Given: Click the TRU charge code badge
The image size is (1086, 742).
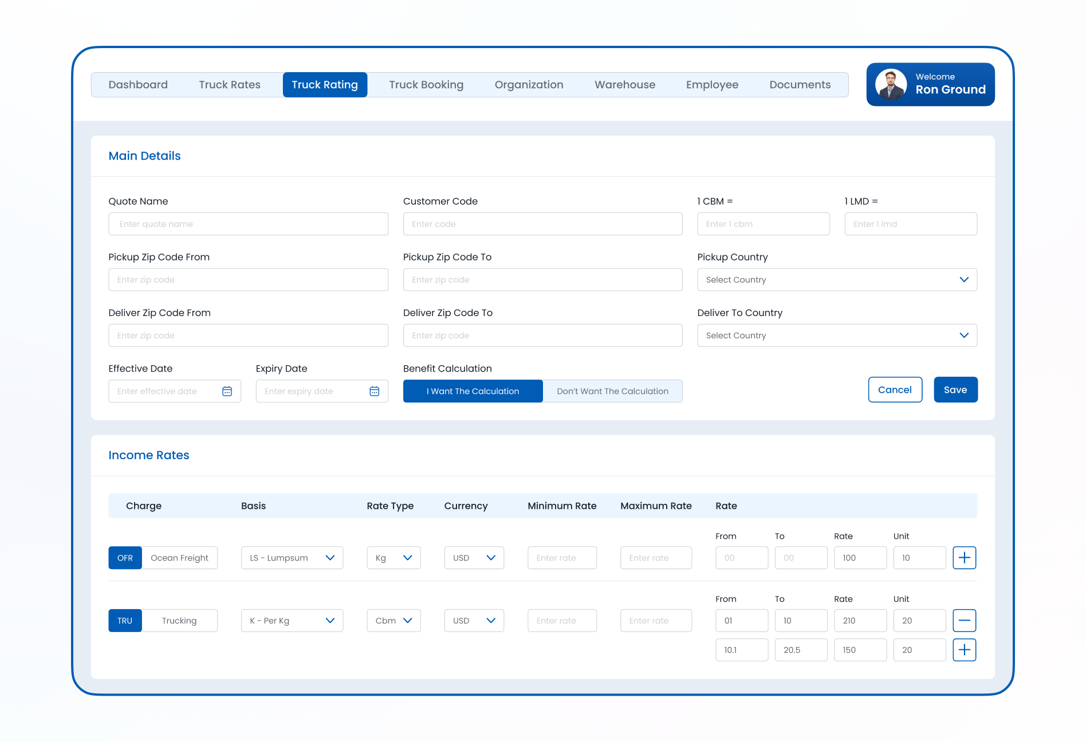Looking at the screenshot, I should [125, 621].
